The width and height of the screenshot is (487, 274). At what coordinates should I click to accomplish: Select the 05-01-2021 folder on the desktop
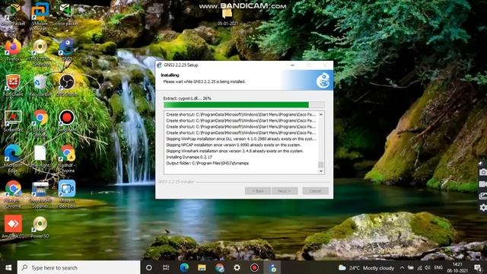[x=228, y=16]
